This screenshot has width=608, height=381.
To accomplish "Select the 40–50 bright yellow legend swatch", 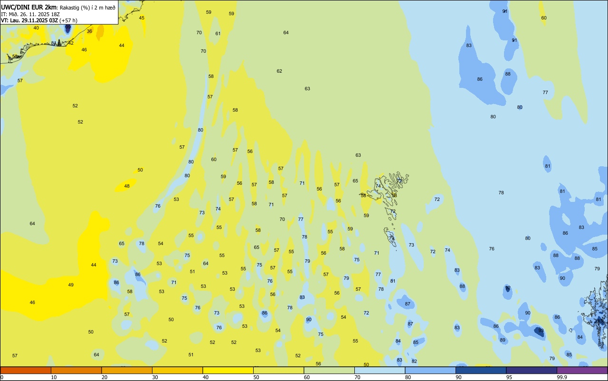I will 228,370.
